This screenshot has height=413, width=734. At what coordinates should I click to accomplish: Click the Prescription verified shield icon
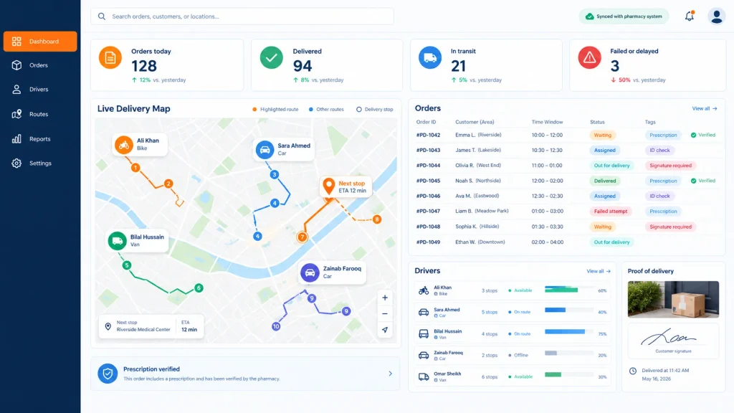pyautogui.click(x=108, y=374)
